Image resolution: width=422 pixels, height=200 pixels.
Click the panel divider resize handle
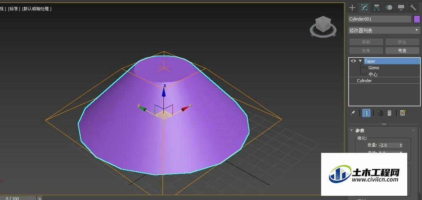click(x=384, y=124)
